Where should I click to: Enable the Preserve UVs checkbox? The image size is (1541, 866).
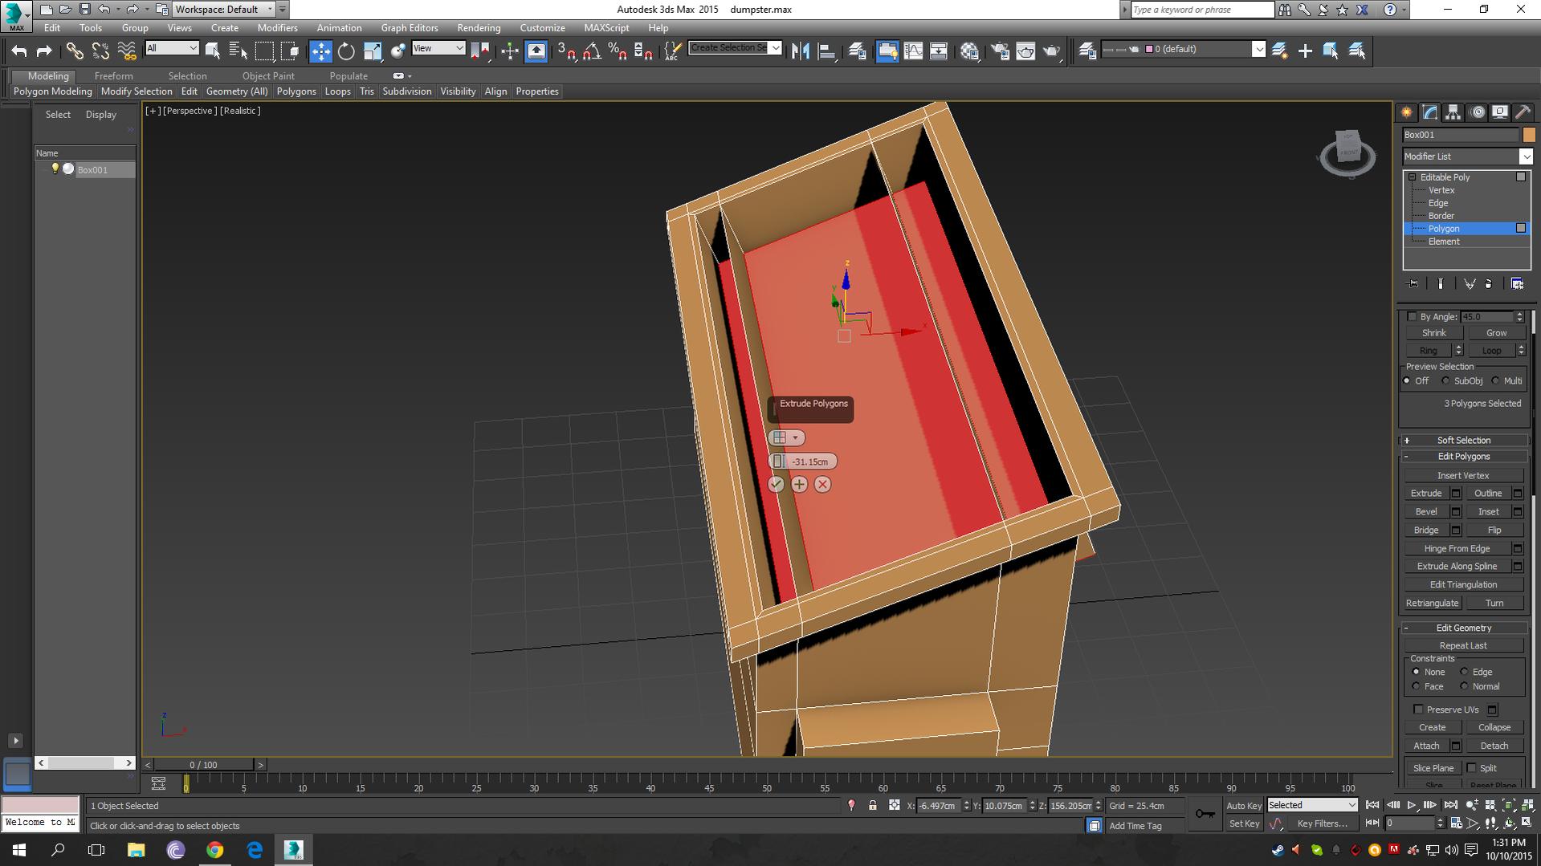click(x=1419, y=709)
